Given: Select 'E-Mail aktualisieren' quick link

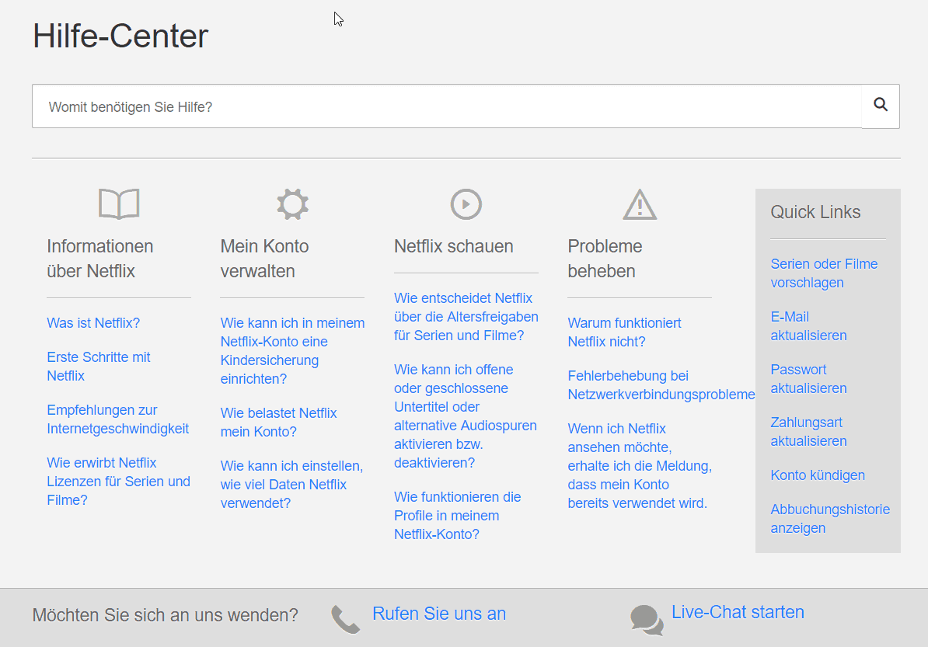Looking at the screenshot, I should point(808,326).
